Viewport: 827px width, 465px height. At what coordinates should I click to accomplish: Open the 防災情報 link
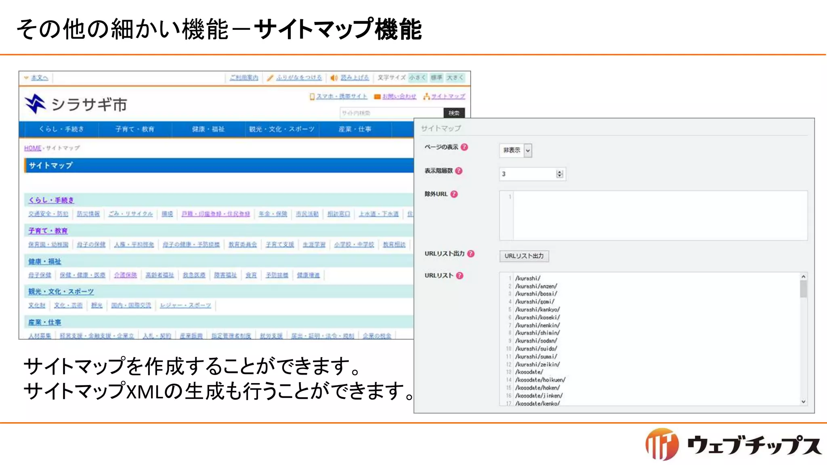pos(88,214)
